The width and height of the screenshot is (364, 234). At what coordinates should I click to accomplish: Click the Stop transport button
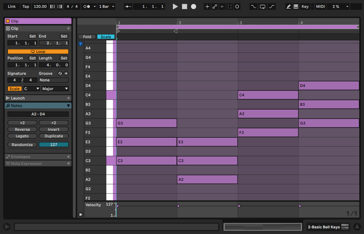[185, 7]
